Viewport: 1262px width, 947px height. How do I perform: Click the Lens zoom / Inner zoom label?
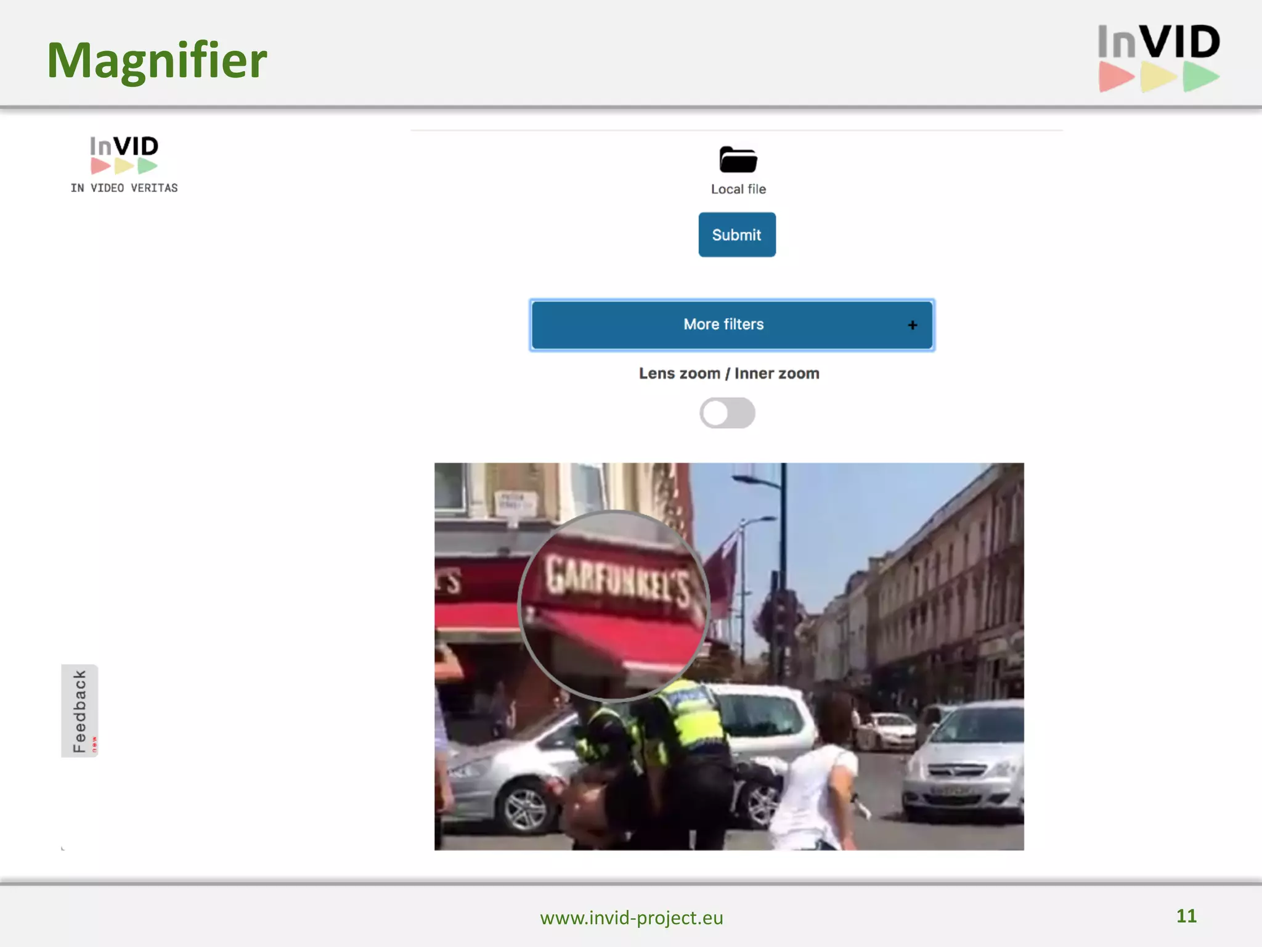click(x=728, y=374)
